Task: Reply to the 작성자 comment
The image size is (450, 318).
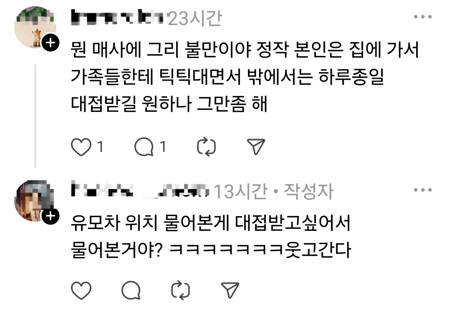Action: [x=131, y=290]
